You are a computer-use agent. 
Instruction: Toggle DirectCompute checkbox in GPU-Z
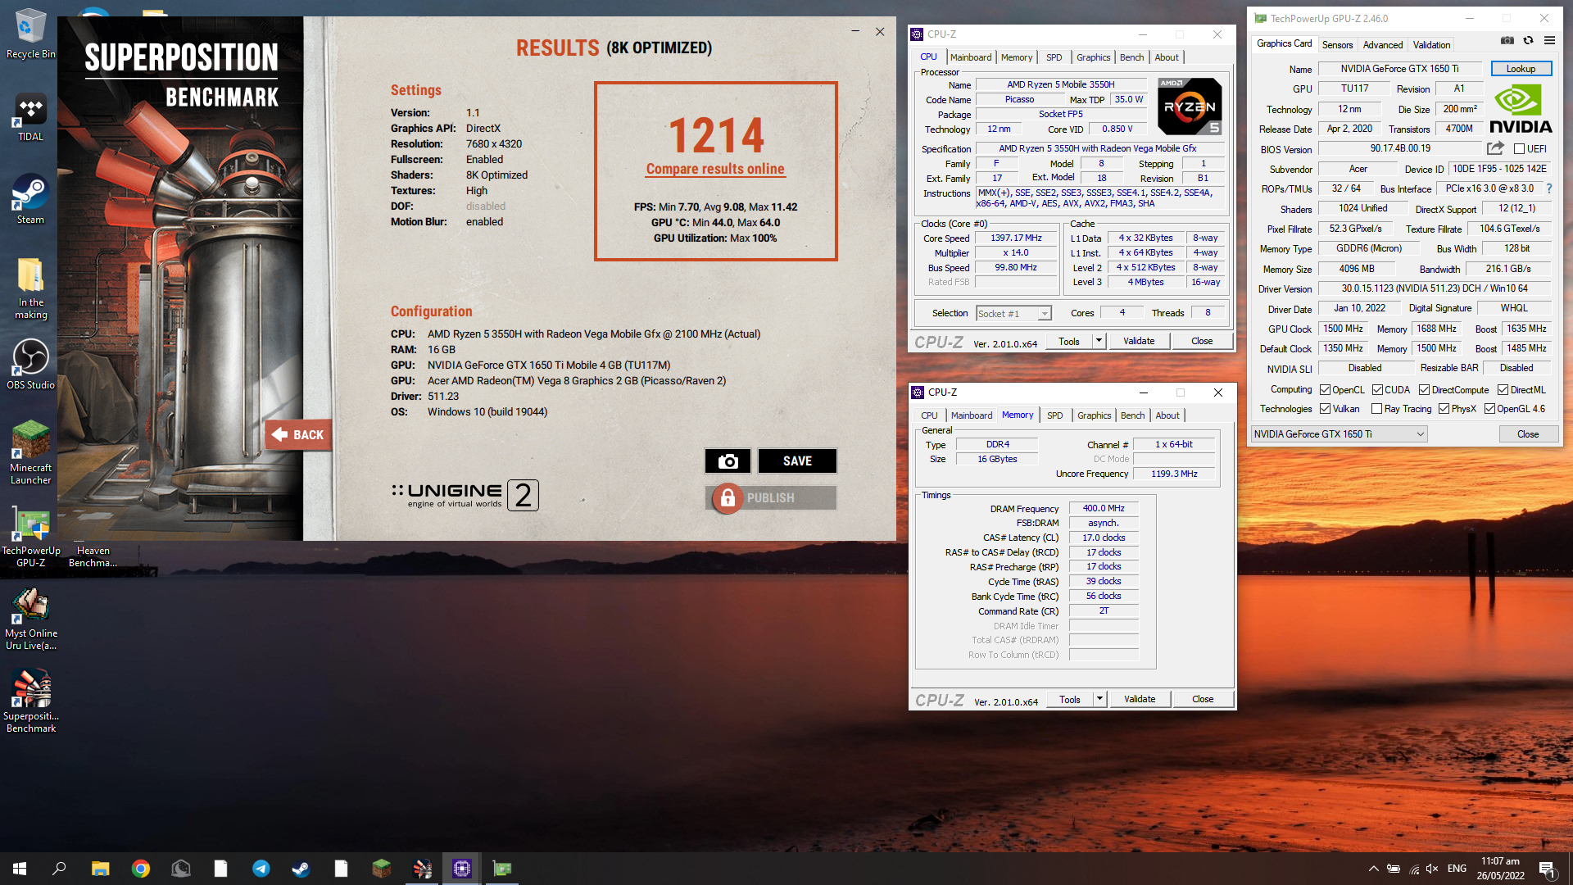click(1424, 390)
